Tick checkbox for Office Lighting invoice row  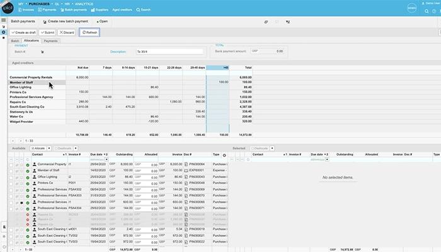11,178
